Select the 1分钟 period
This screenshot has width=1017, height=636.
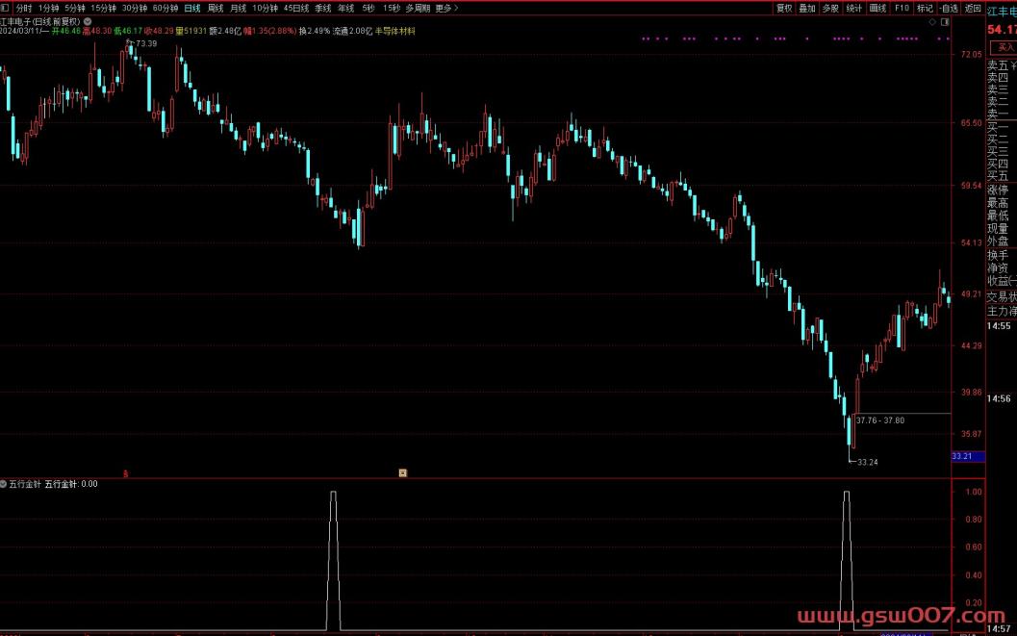point(49,8)
